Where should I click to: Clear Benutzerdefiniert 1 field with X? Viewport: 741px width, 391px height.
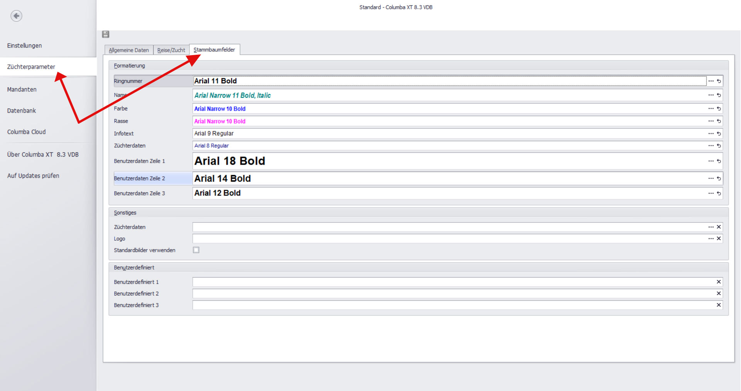719,282
